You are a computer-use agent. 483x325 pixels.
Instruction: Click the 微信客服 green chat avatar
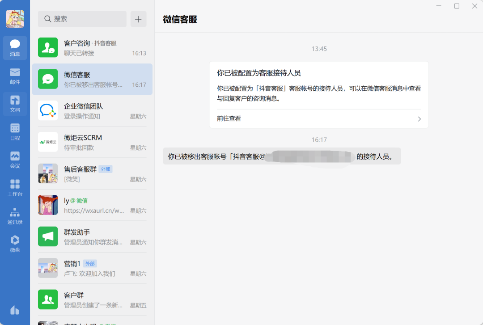(x=48, y=79)
